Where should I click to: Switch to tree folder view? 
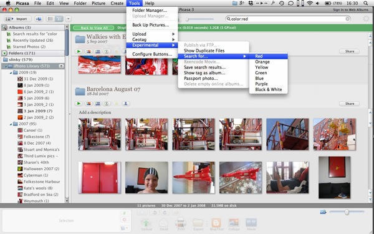click(59, 19)
